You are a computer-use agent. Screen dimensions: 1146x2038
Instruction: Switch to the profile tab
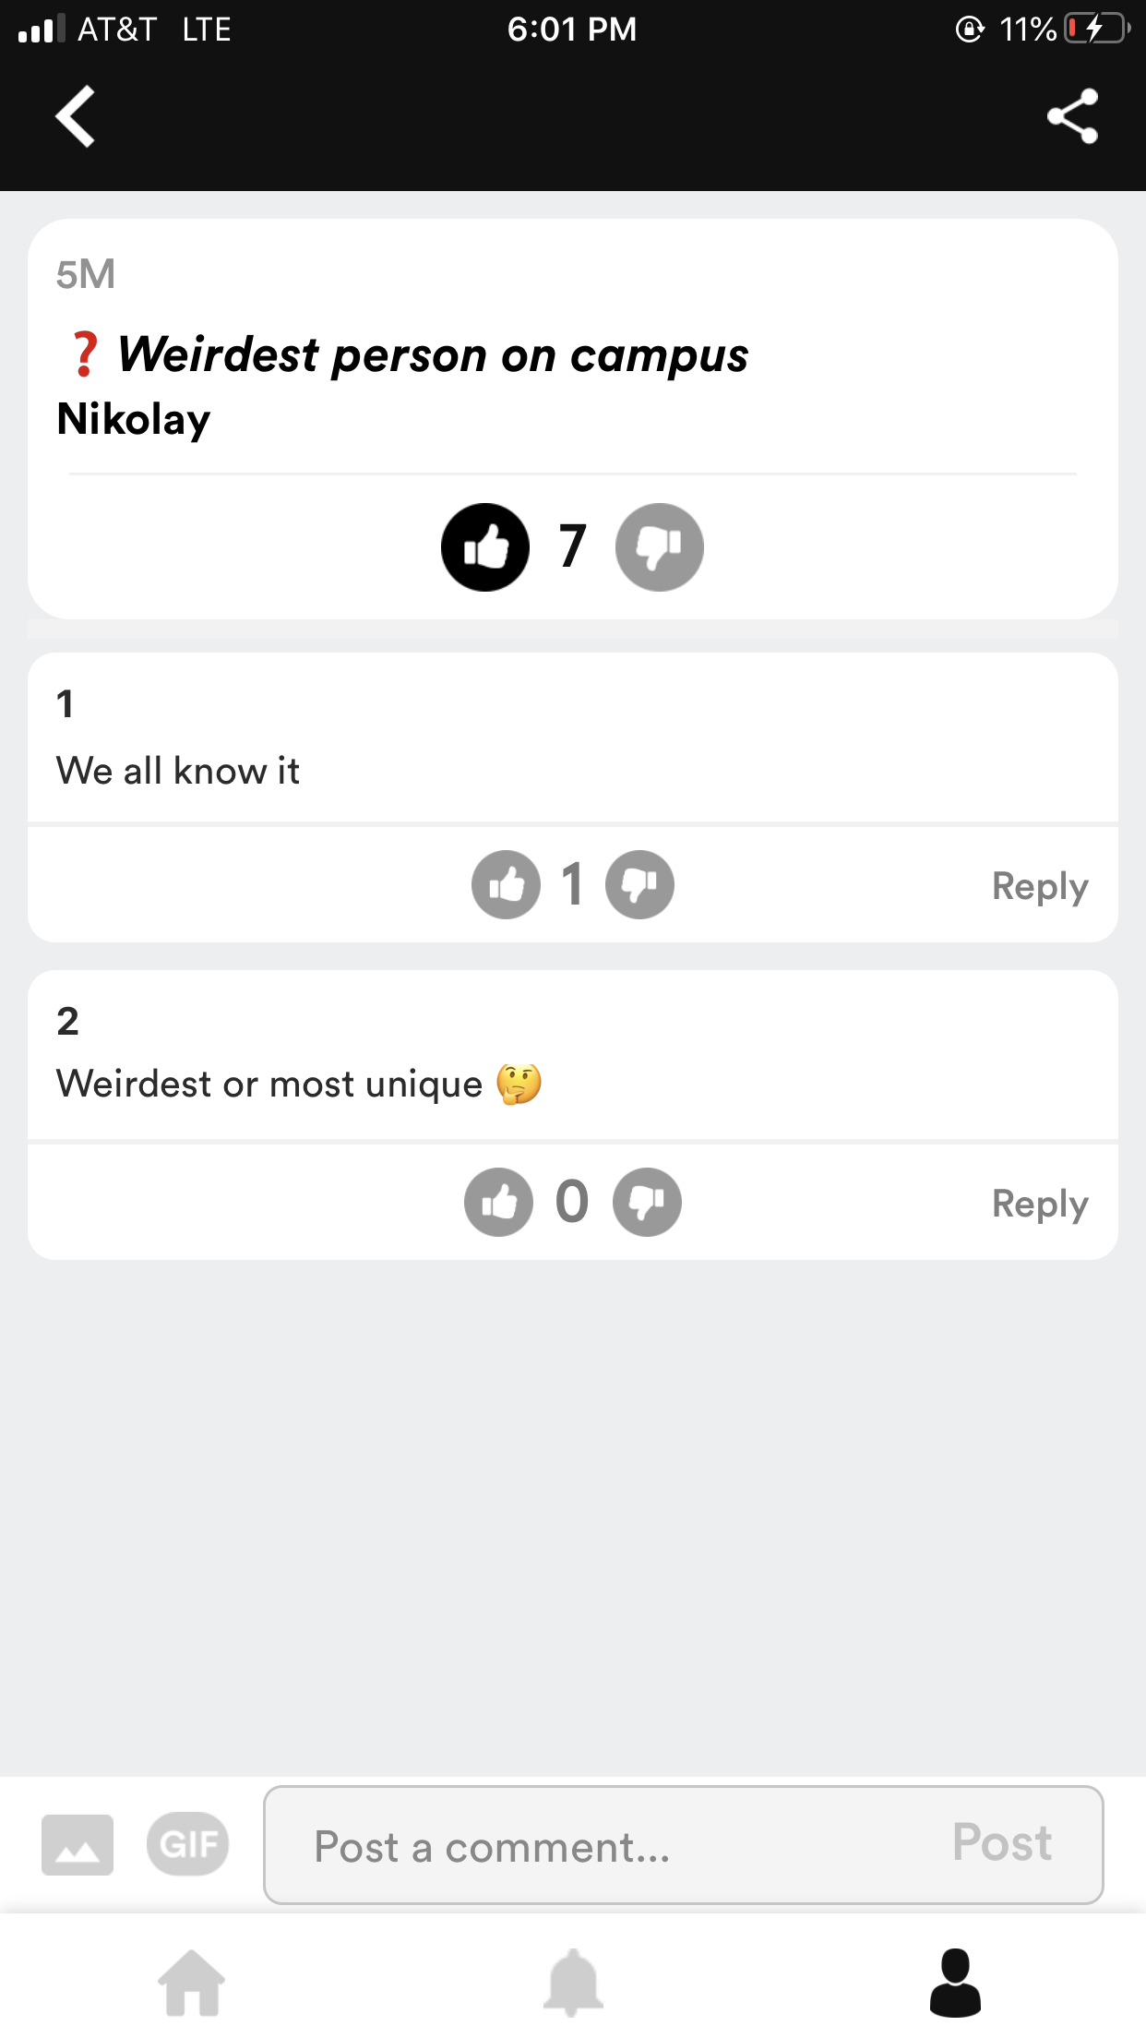pyautogui.click(x=955, y=1982)
